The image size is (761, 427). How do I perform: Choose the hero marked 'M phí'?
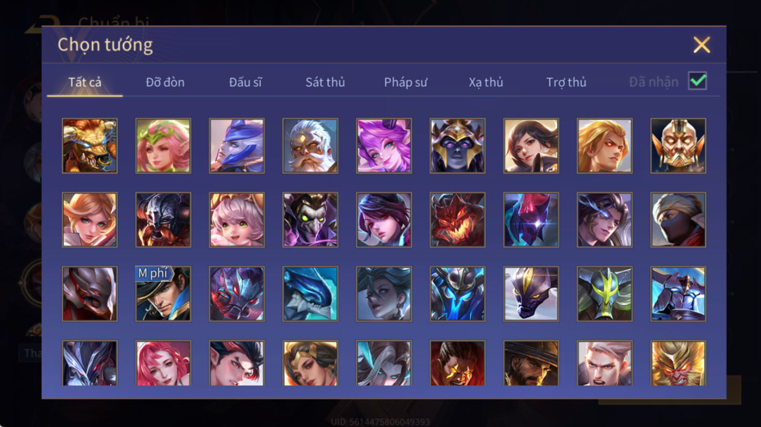coord(163,294)
